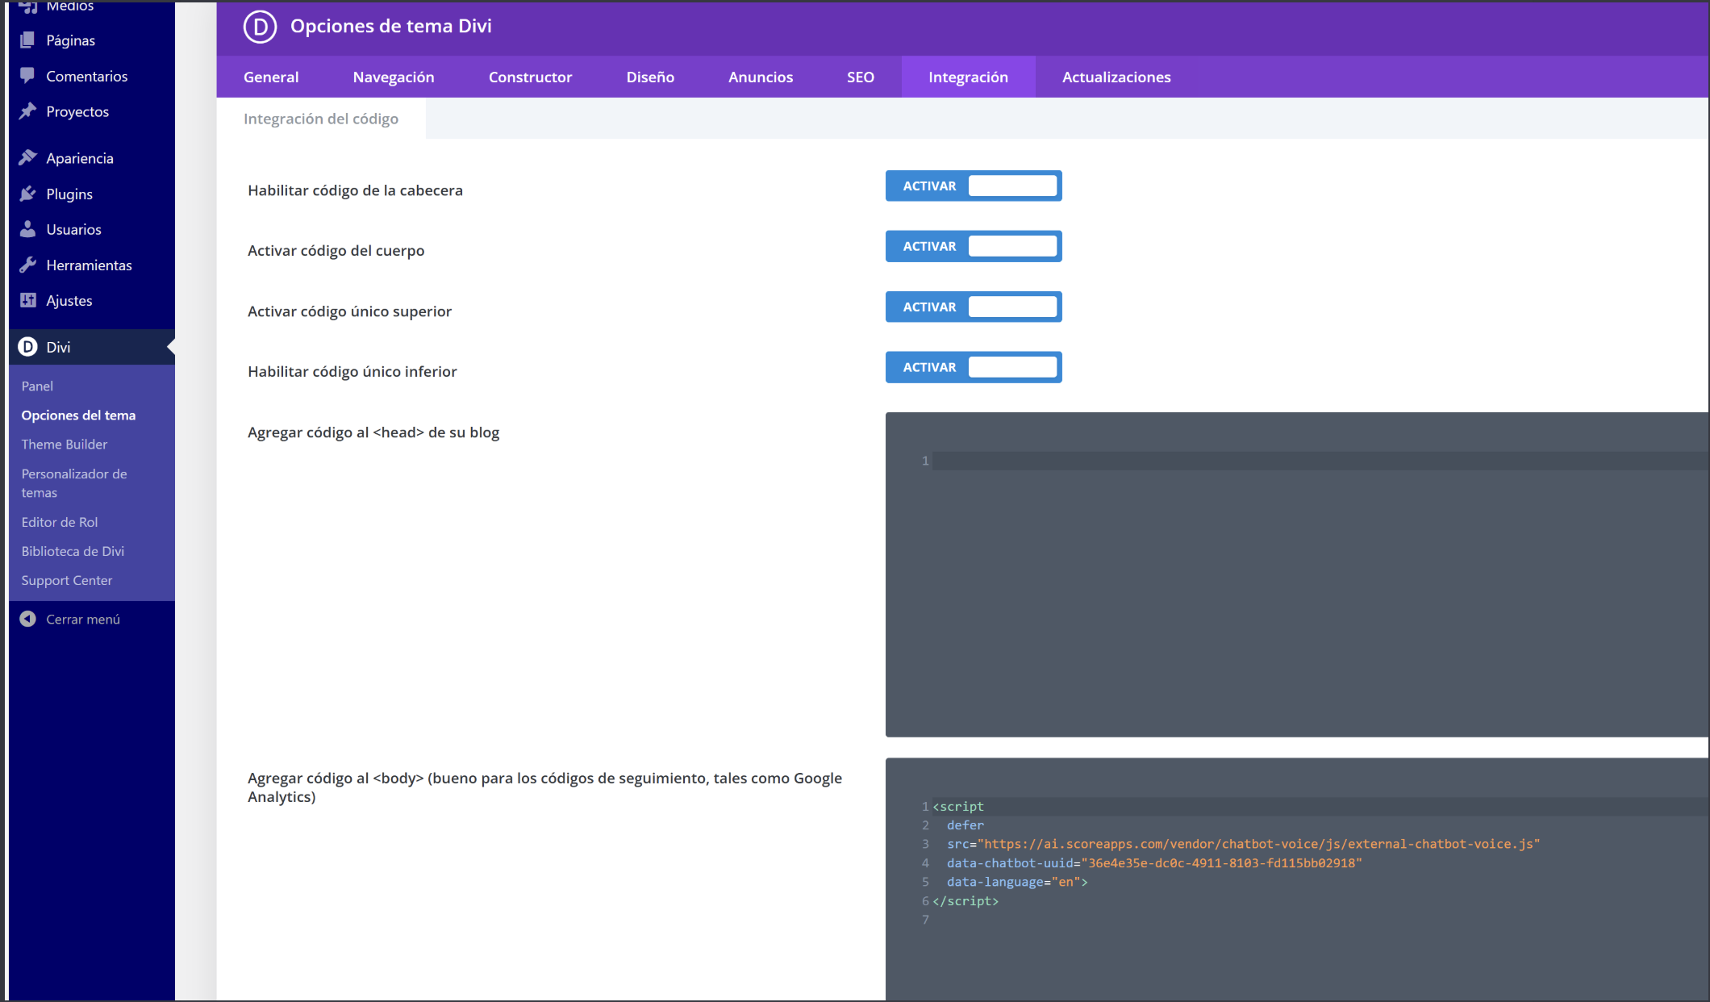Click the Plugins plug icon
This screenshot has height=1002, width=1710.
click(x=27, y=194)
